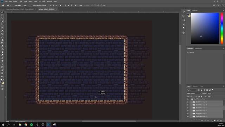
Task: Select the Zoom tool
Action: tap(2, 73)
